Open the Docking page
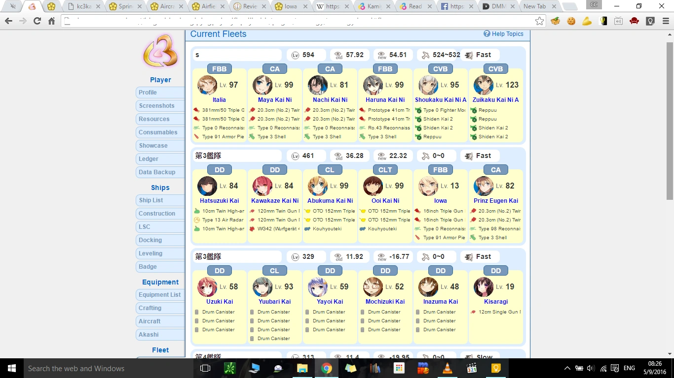Viewport: 674px width, 378px height. click(160, 240)
